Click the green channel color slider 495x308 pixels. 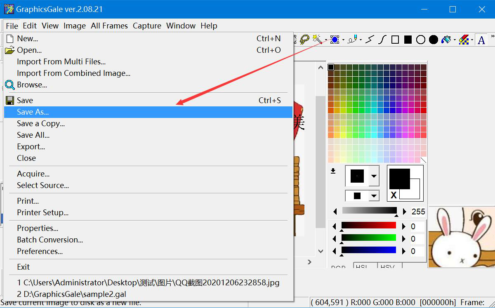[368, 238]
